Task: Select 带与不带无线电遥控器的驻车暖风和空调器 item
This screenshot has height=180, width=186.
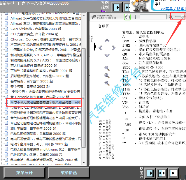Action: pyautogui.click(x=45, y=102)
